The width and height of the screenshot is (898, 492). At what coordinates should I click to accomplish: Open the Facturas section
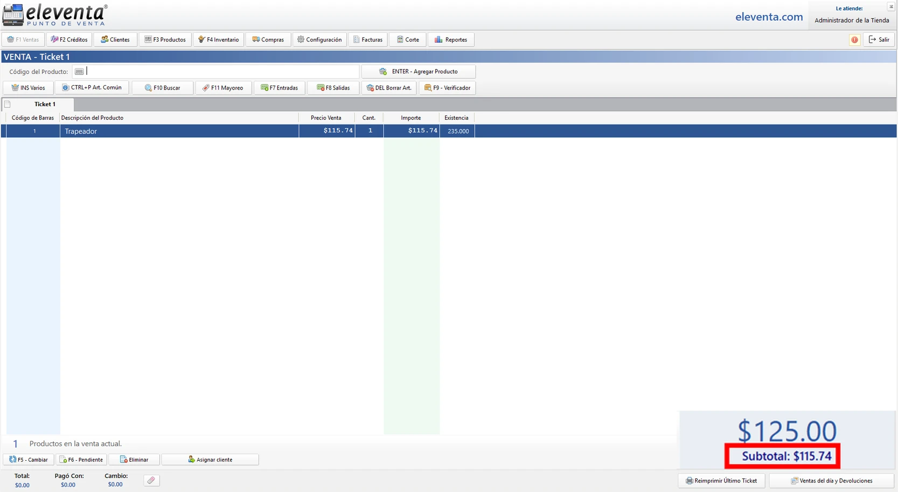368,40
